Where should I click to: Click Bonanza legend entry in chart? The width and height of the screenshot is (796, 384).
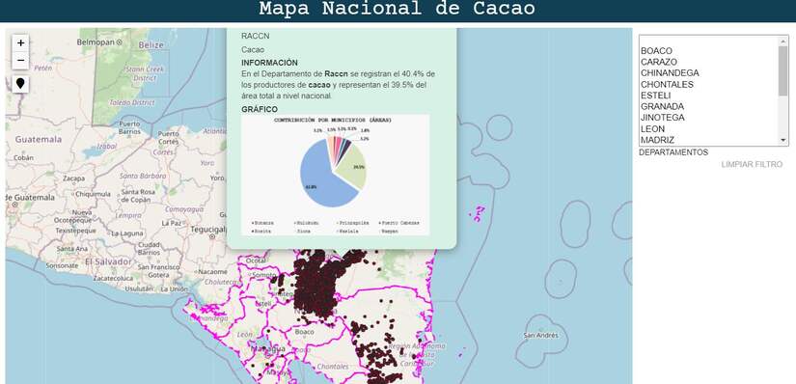point(263,223)
